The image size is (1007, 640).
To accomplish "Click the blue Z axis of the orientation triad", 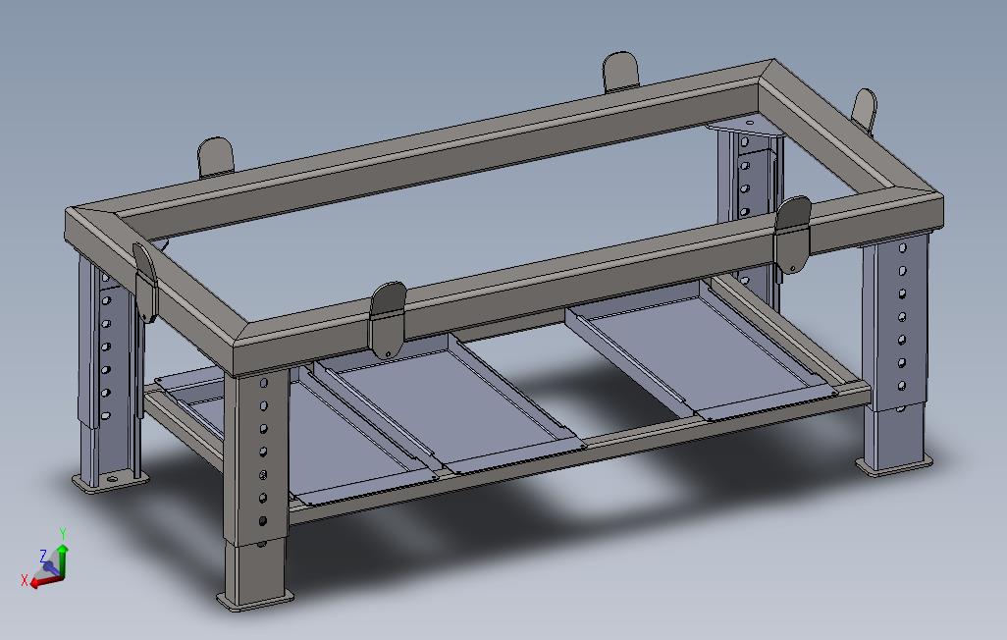I will [x=50, y=567].
